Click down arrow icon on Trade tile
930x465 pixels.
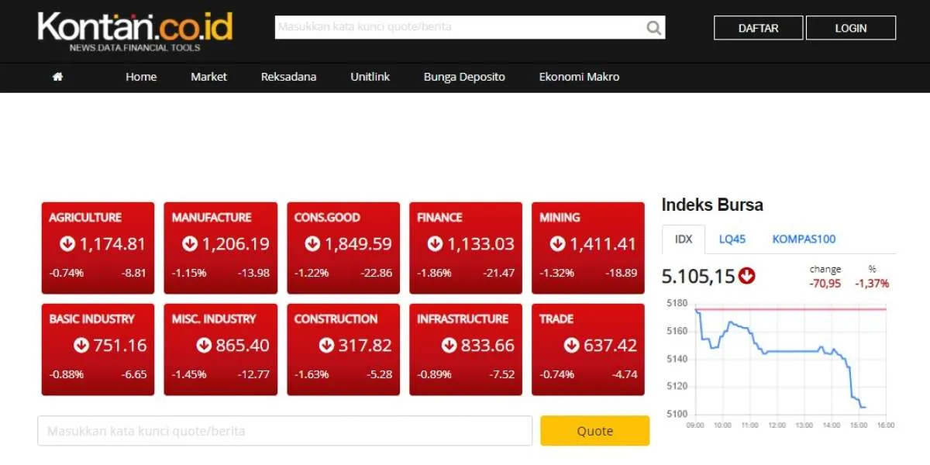(x=572, y=346)
